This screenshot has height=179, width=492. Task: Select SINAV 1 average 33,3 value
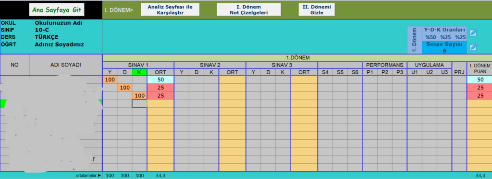point(160,176)
